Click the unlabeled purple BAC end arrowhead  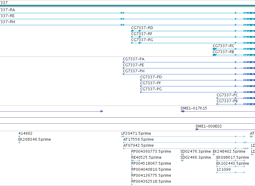(x=102, y=111)
